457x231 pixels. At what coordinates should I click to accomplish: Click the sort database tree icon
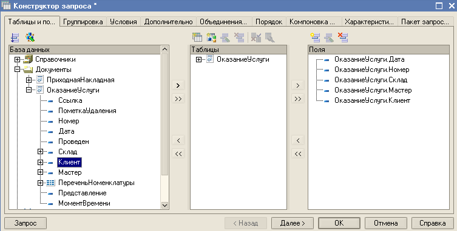click(15, 37)
